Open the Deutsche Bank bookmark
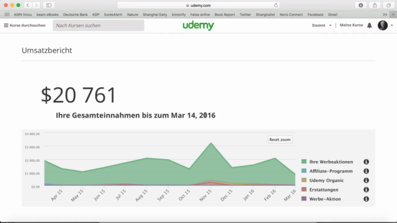 (x=75, y=15)
